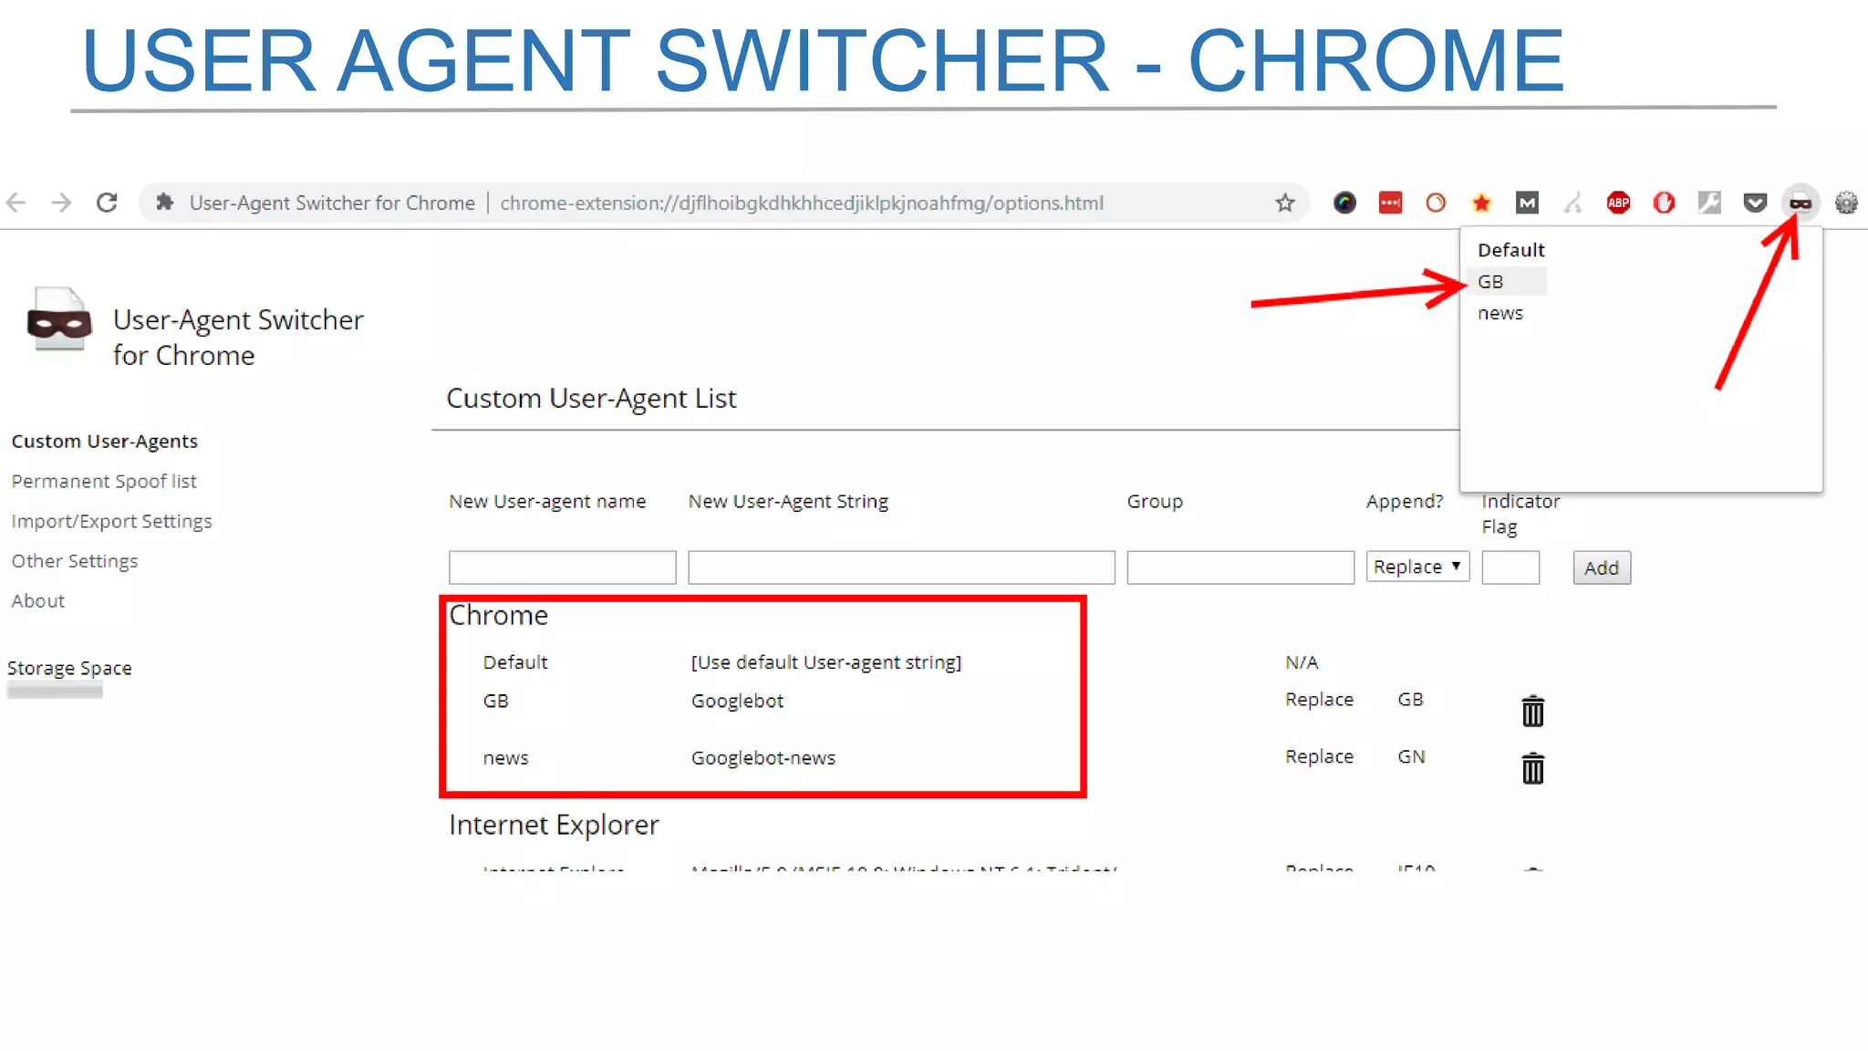Open the M letter extension icon

[x=1527, y=203]
